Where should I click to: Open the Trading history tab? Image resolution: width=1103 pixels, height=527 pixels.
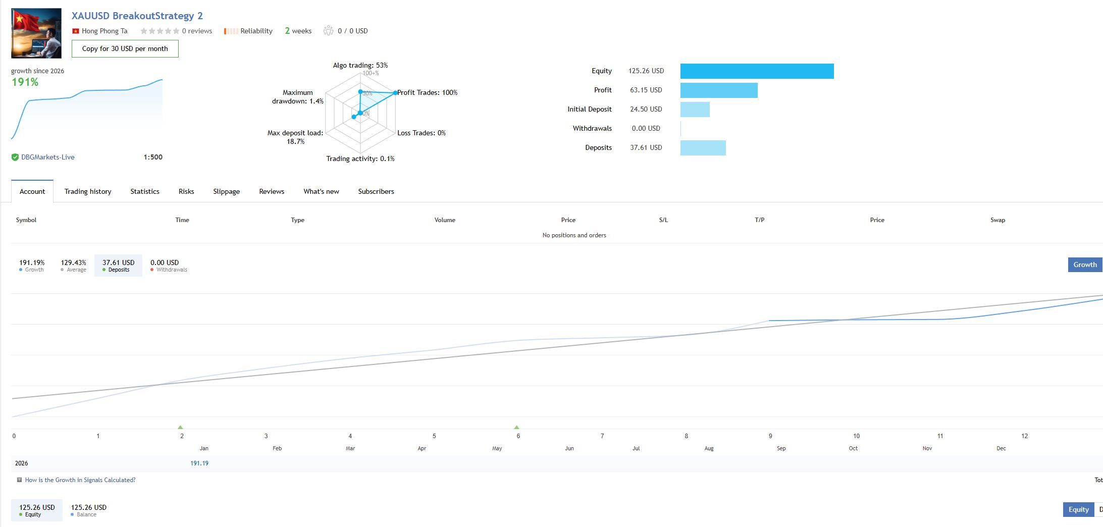(x=88, y=191)
